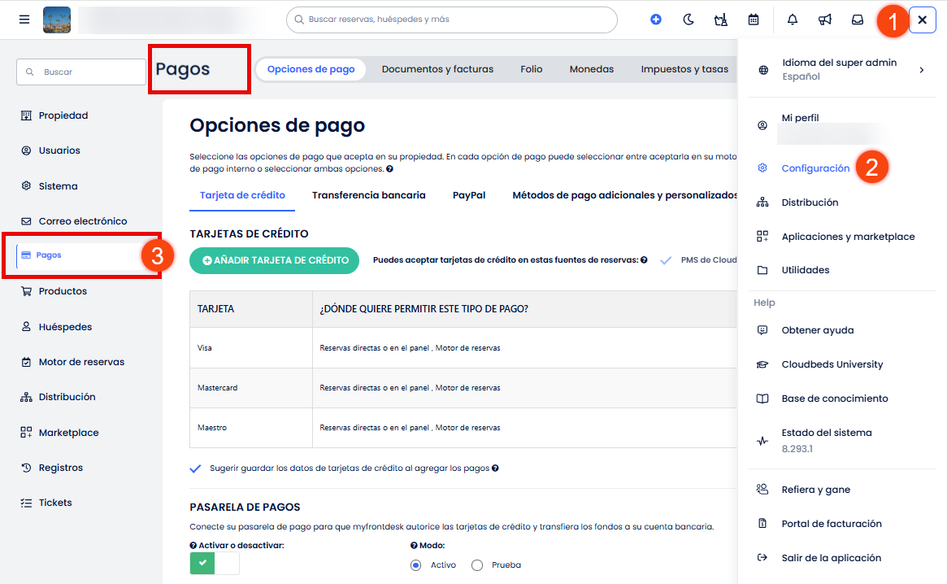The image size is (947, 584).
Task: Open Distribución in the account menu
Action: pyautogui.click(x=810, y=203)
